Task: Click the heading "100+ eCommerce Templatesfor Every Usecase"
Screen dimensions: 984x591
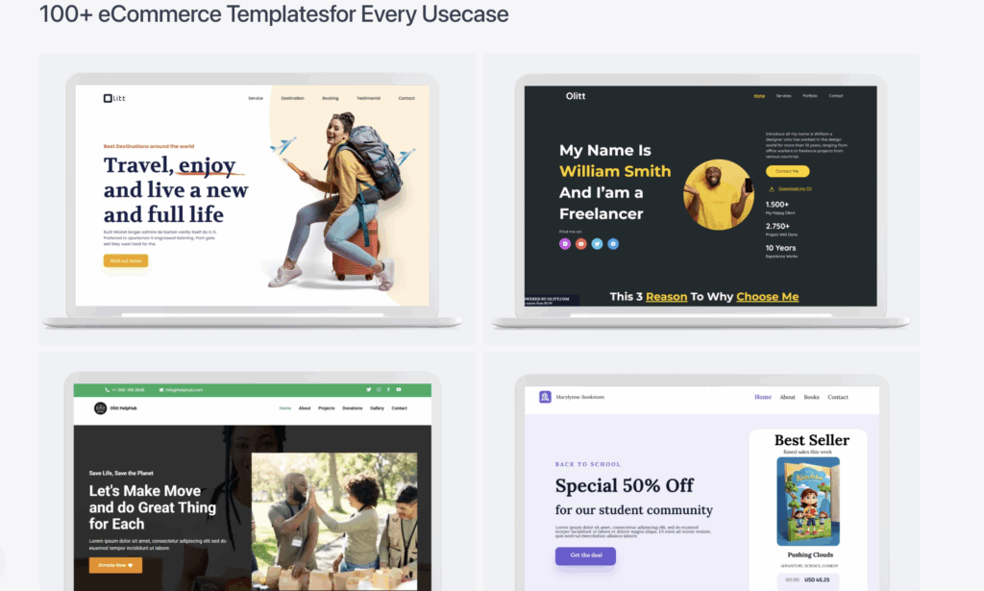Action: pos(274,13)
